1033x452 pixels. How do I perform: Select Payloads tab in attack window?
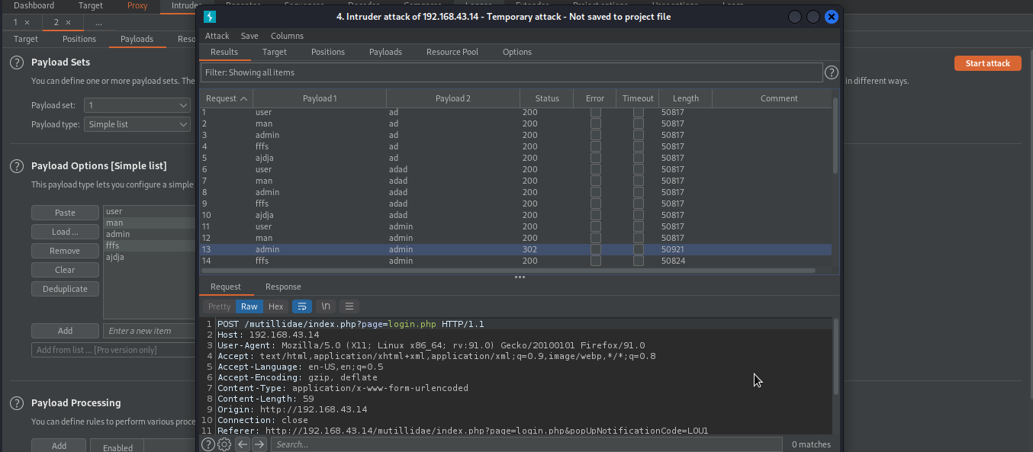click(385, 52)
